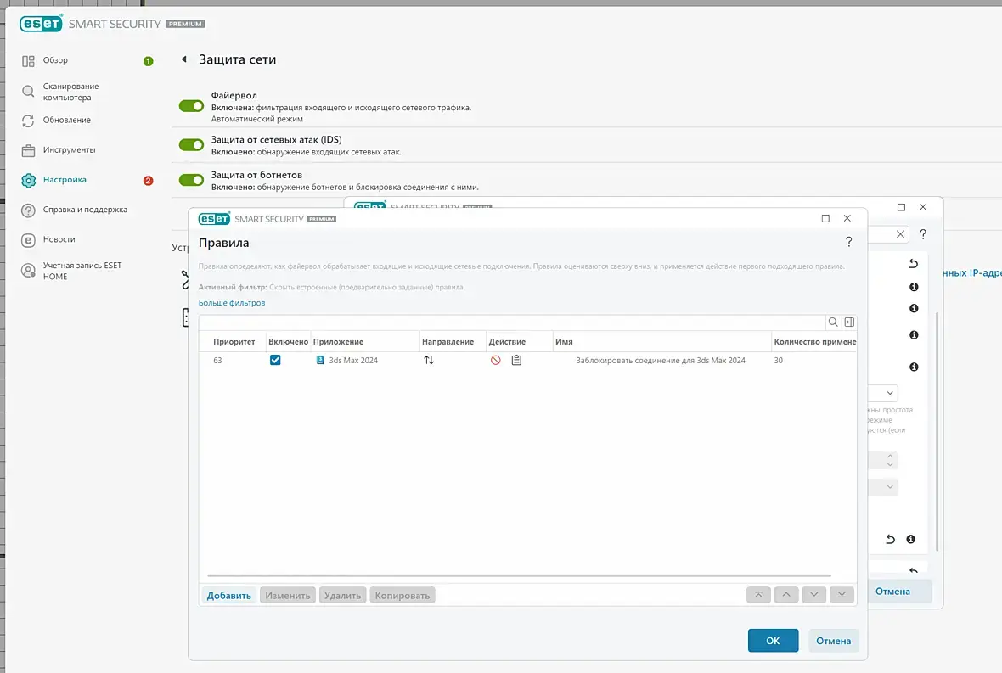This screenshot has width=1002, height=673.
Task: Uncheck Включено checkbox for 3ds Max 2024
Action: click(x=275, y=360)
